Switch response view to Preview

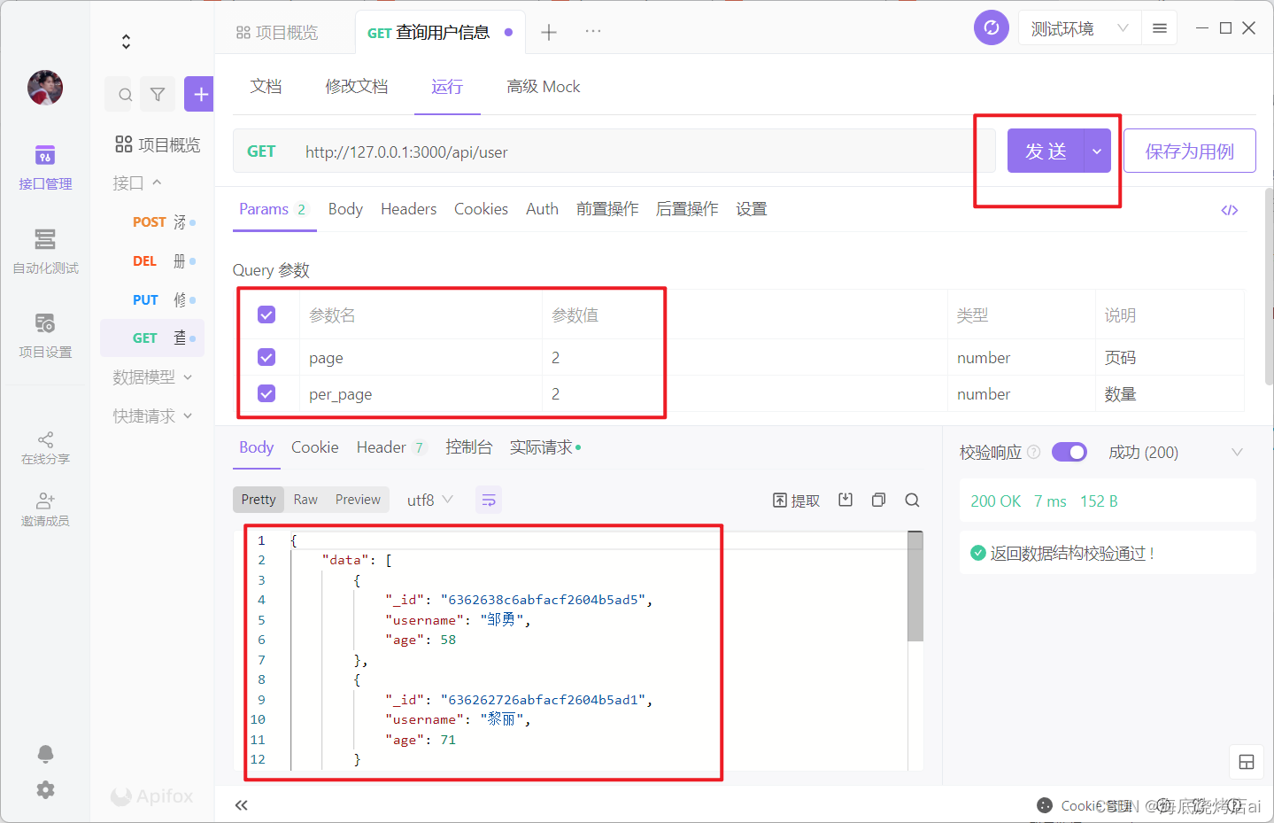pos(358,500)
